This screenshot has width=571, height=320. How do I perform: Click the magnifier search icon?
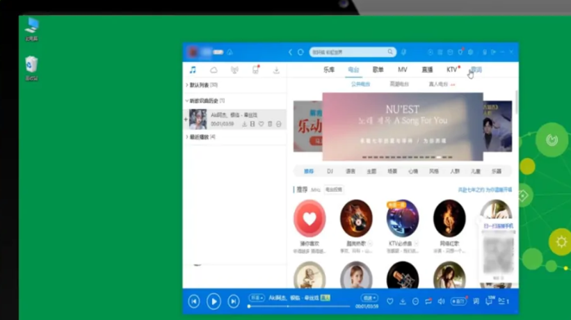[x=390, y=52]
